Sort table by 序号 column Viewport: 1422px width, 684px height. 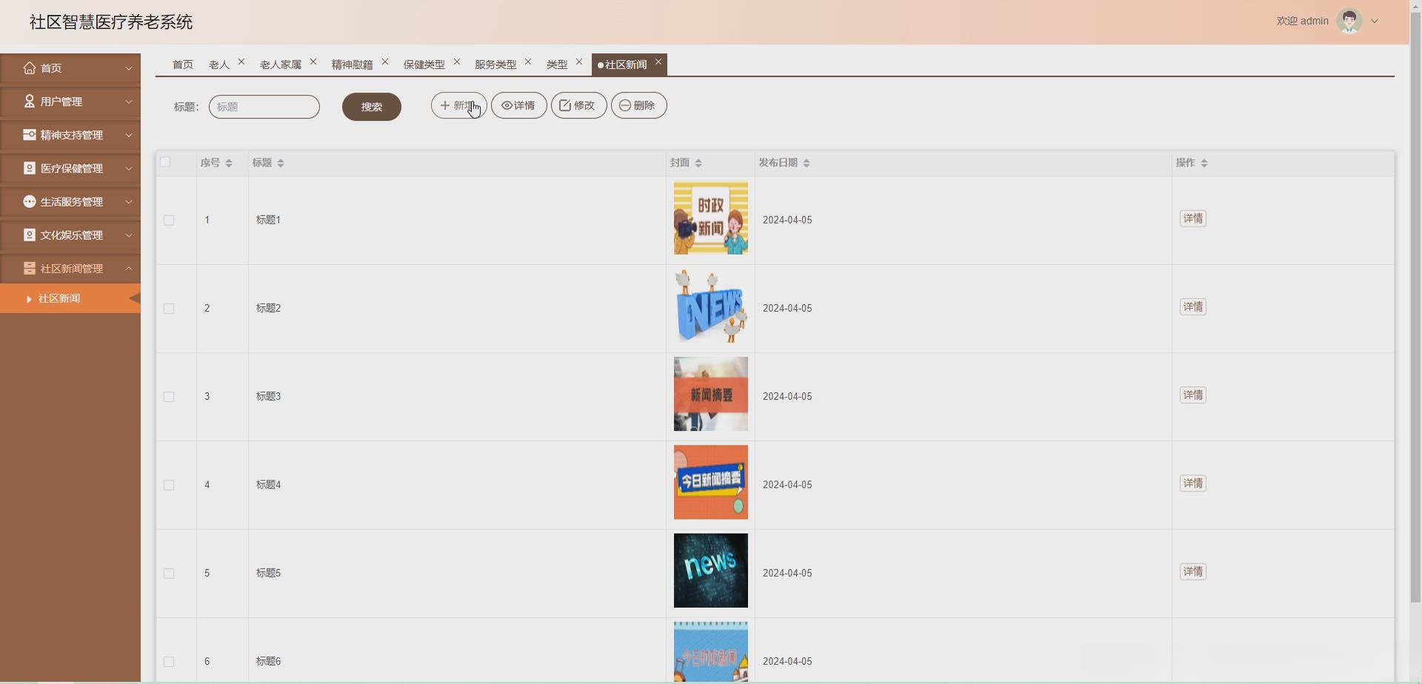229,163
